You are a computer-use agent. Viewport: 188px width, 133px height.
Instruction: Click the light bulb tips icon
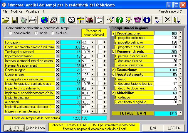128,20
